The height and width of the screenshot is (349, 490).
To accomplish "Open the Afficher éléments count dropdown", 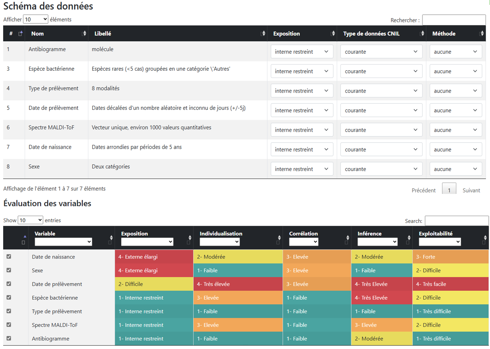I will [36, 19].
